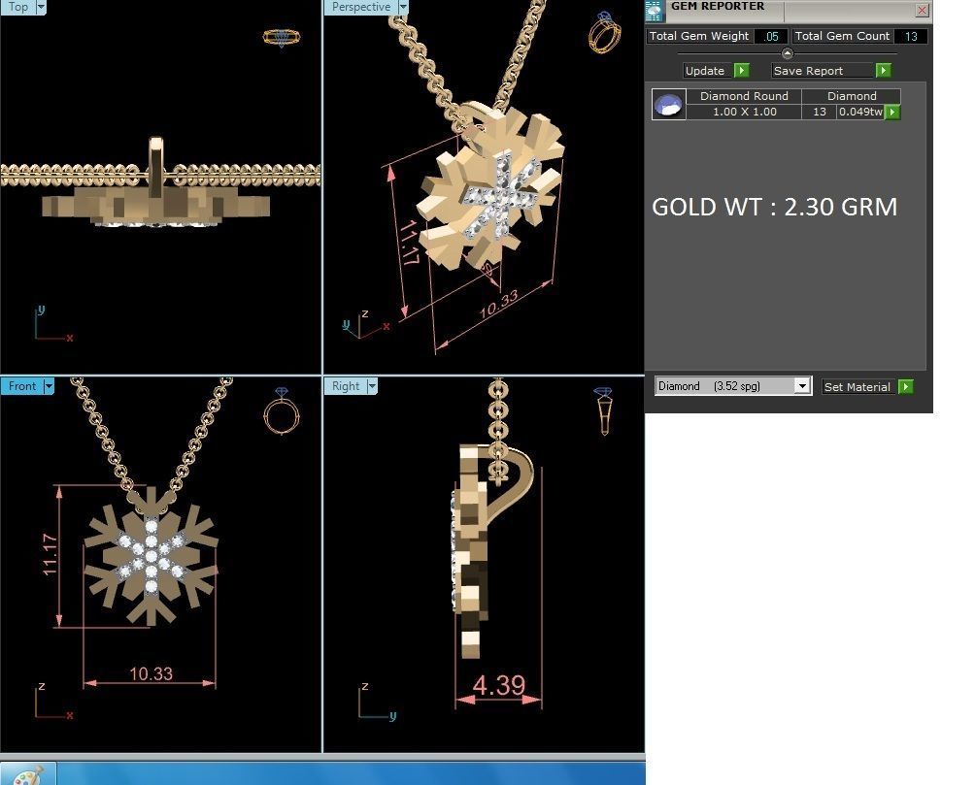The image size is (975, 785).
Task: Click the ring view icon in Top viewport
Action: pos(282,37)
